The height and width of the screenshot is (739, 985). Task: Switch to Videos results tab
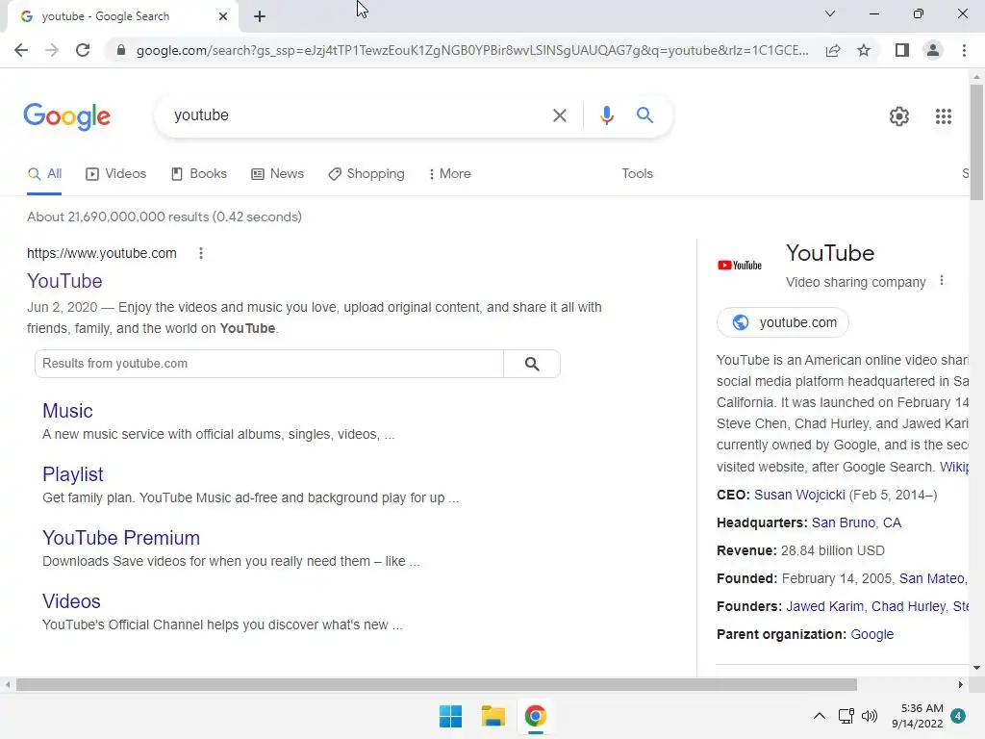pyautogui.click(x=115, y=174)
